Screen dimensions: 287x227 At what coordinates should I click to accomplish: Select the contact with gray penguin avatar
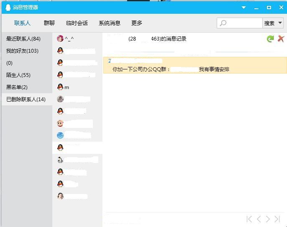coord(77,160)
